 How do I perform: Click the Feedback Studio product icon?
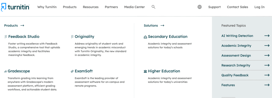[x=6, y=37]
